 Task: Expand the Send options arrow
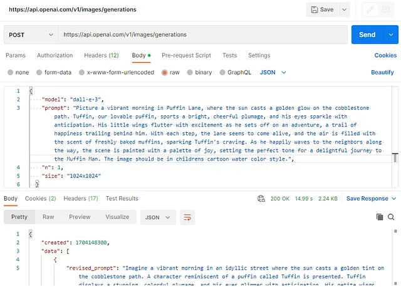pos(391,34)
